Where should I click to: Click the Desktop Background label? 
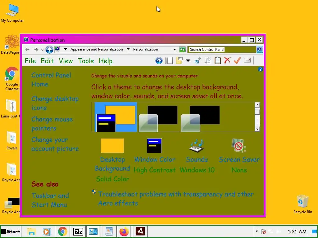pyautogui.click(x=112, y=164)
